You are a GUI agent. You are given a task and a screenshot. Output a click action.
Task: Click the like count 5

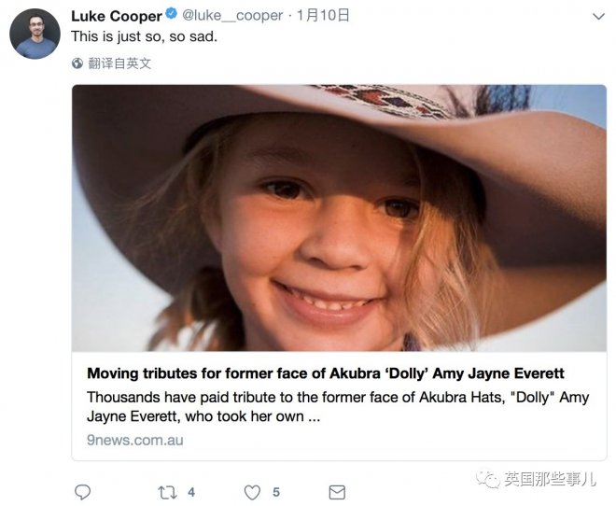point(276,491)
